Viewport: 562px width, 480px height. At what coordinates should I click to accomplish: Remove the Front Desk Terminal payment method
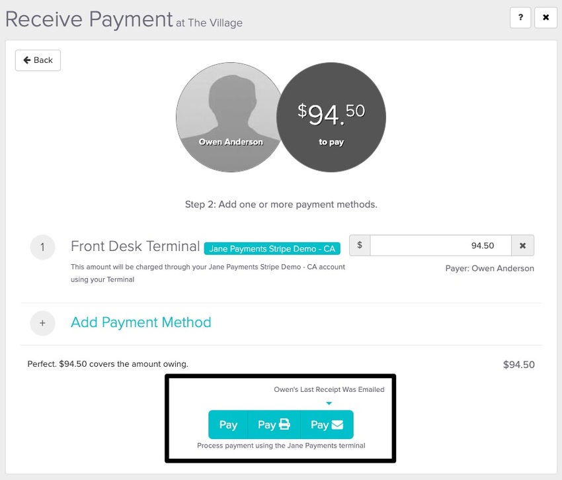tap(522, 246)
